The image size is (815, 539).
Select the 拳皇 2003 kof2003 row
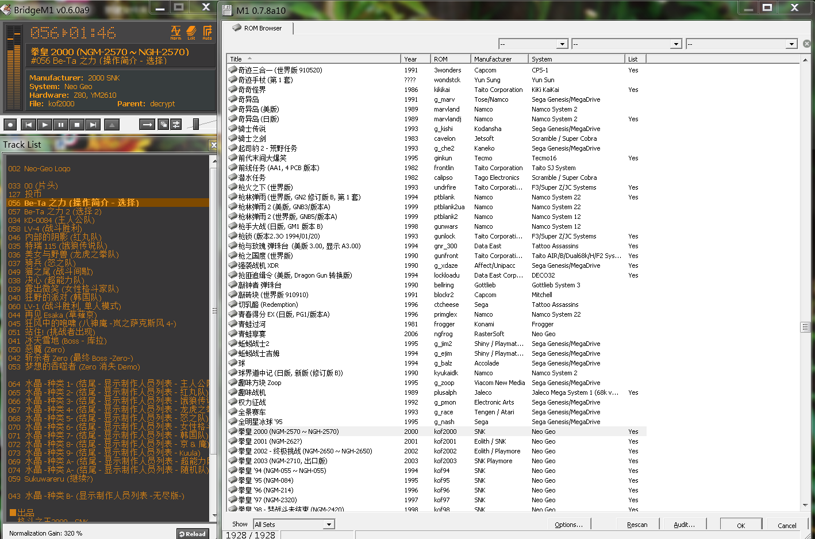point(437,461)
